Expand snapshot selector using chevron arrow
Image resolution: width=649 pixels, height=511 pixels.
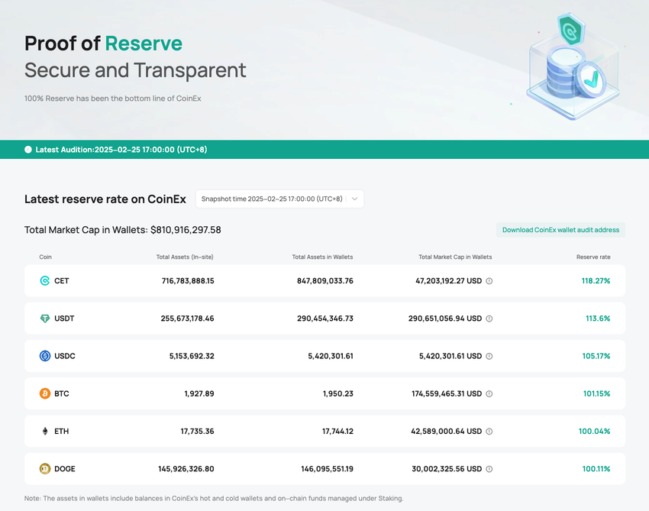(x=355, y=199)
